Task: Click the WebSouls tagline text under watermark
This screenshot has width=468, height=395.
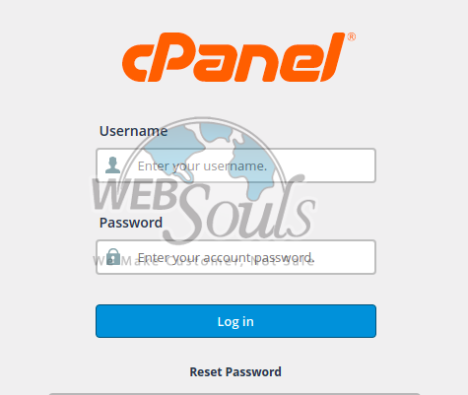Action: (203, 261)
